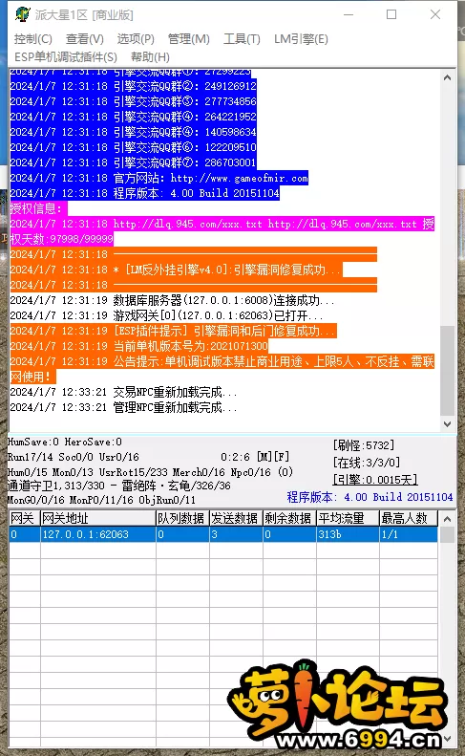Click the MonG0/0/16 MonP0/11/16 status line
The width and height of the screenshot is (465, 756).
click(101, 500)
